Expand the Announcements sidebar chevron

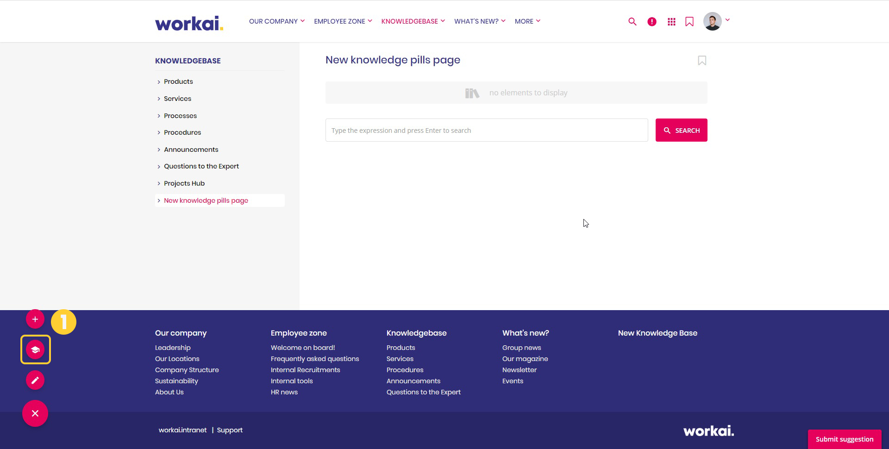(159, 150)
